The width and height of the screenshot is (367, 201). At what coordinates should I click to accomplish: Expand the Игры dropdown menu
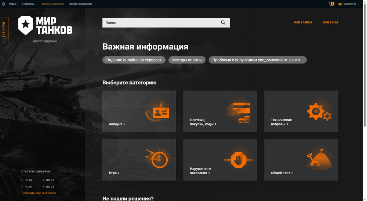[14, 4]
